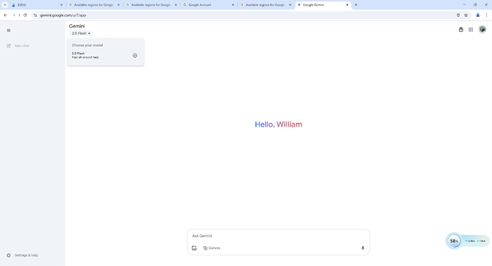Click the icon left of the Google apps grid
The height and width of the screenshot is (266, 492).
pos(461,29)
